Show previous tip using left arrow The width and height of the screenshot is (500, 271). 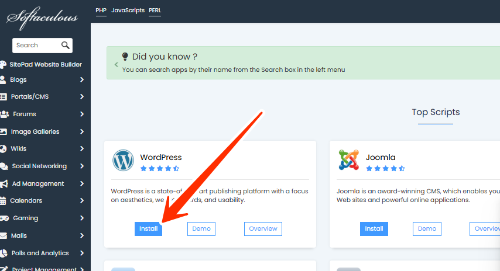coord(116,64)
